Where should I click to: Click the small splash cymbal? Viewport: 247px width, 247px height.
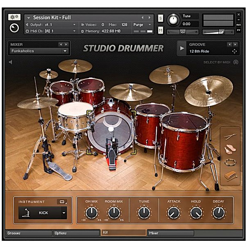click(48, 74)
